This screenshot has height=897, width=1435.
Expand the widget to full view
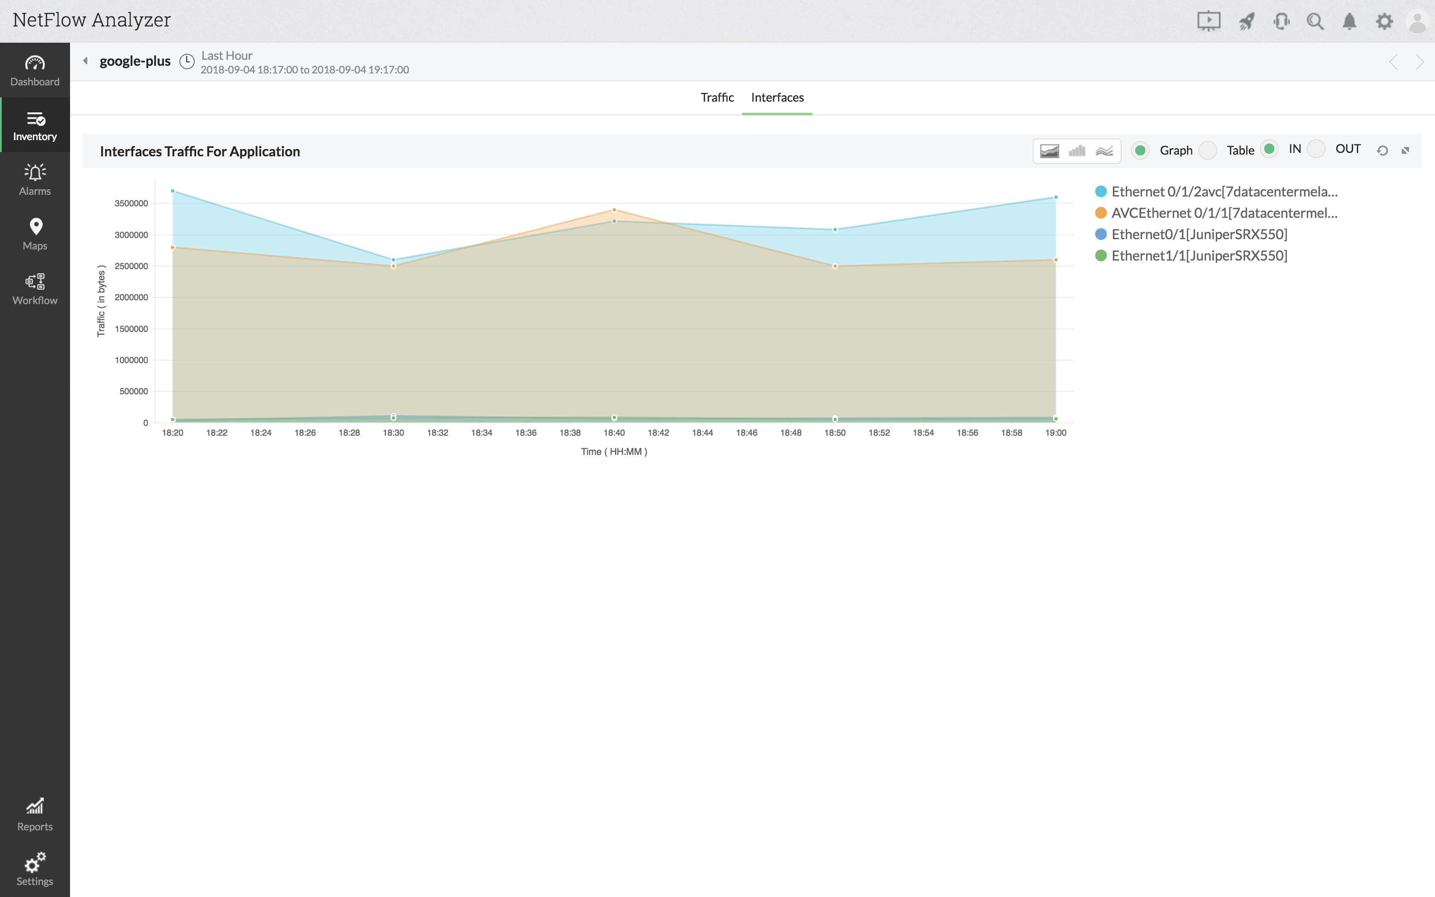tap(1405, 151)
